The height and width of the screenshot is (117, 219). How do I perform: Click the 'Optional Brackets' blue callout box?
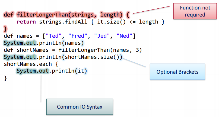tap(177, 72)
